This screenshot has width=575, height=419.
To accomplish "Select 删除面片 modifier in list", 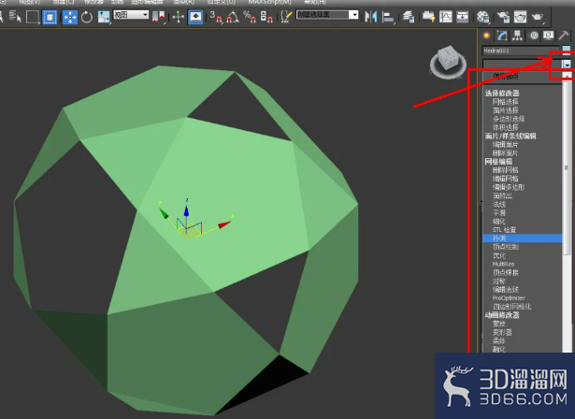I will point(505,153).
